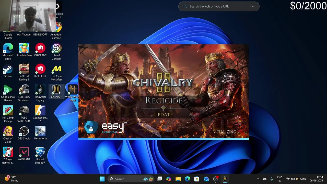This screenshot has width=327, height=184.
Task: Launch the Counter-Strike 2 shortcut
Action: [40, 114]
